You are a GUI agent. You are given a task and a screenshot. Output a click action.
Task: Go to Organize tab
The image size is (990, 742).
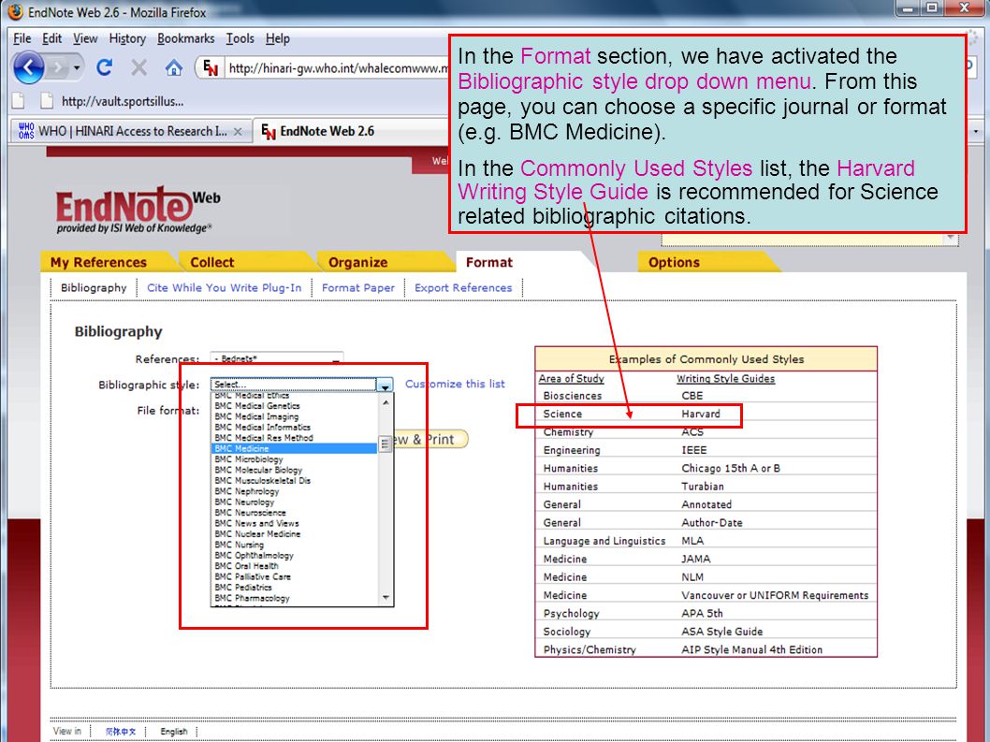coord(358,262)
